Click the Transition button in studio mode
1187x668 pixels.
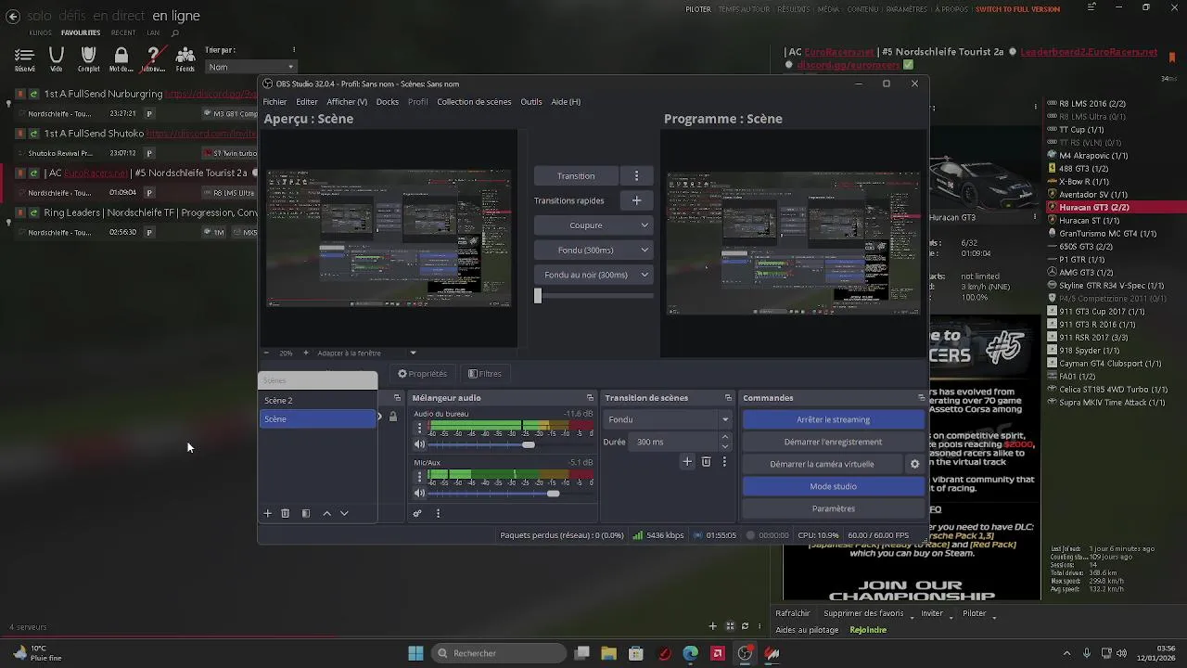pos(576,175)
